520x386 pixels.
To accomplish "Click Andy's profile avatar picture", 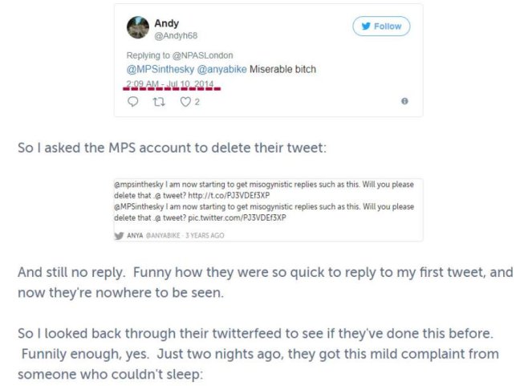I will (138, 28).
